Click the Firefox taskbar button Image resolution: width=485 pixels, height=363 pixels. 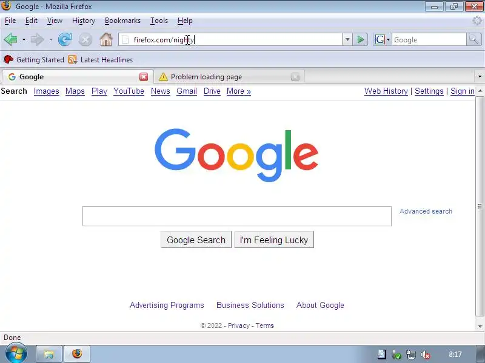pyautogui.click(x=78, y=354)
